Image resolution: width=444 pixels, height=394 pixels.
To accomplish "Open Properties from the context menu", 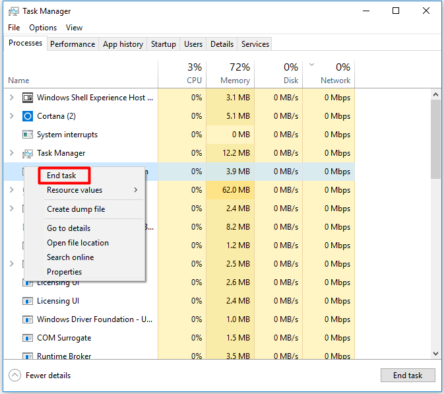I will (x=64, y=272).
